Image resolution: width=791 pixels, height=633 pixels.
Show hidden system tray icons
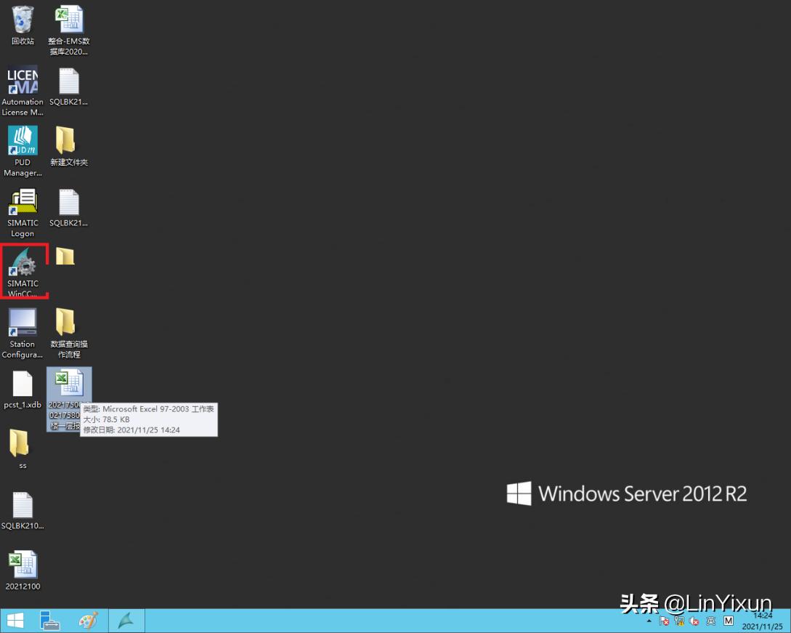point(649,621)
